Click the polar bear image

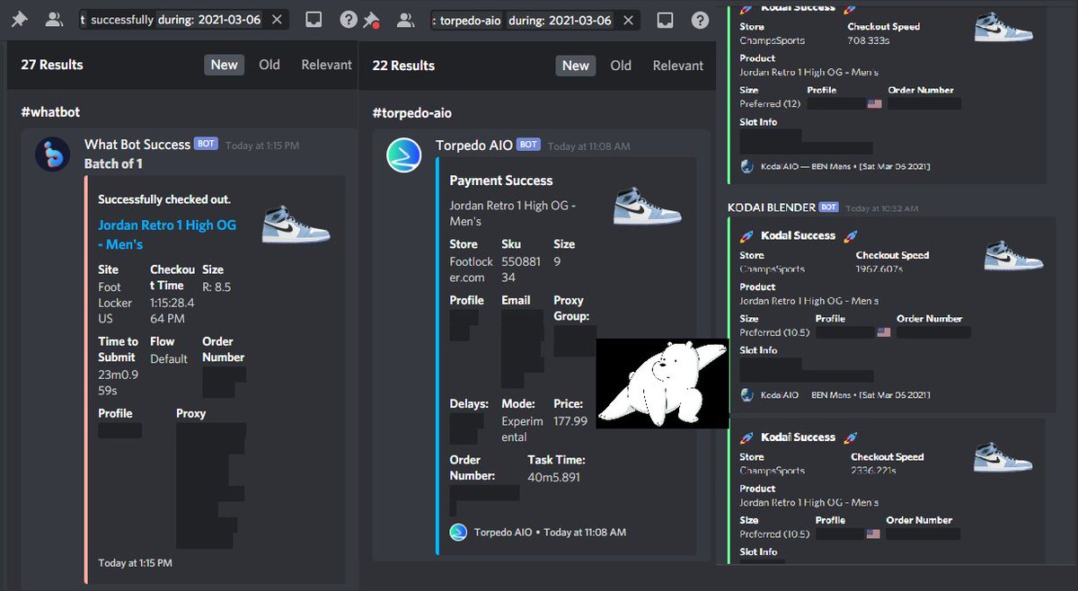click(x=662, y=384)
